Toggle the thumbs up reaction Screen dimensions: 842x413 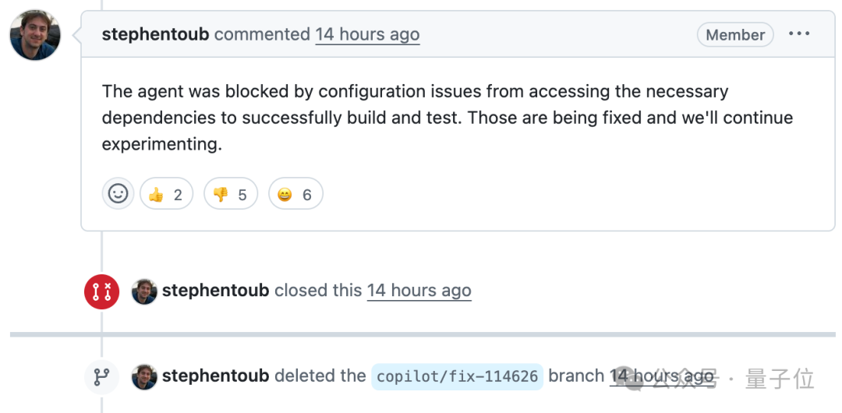coord(166,194)
